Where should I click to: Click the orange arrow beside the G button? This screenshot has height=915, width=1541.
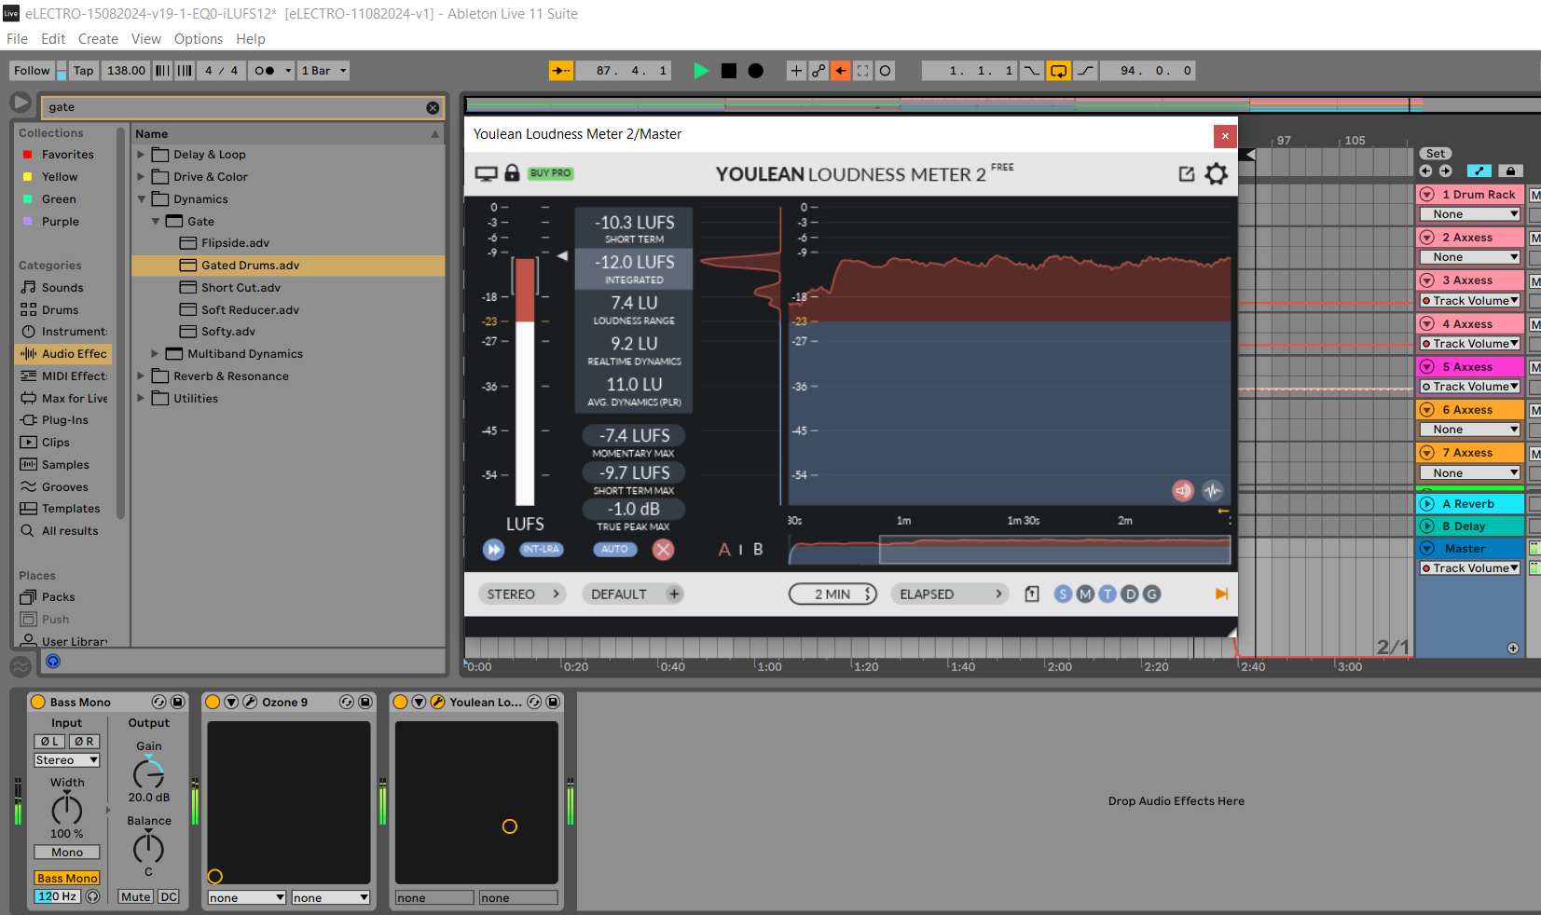(x=1221, y=594)
